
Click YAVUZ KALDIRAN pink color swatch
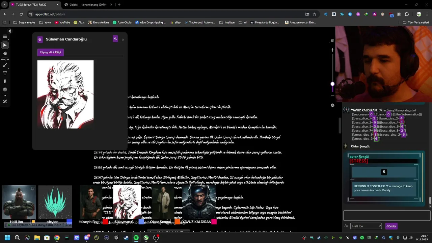point(214,222)
